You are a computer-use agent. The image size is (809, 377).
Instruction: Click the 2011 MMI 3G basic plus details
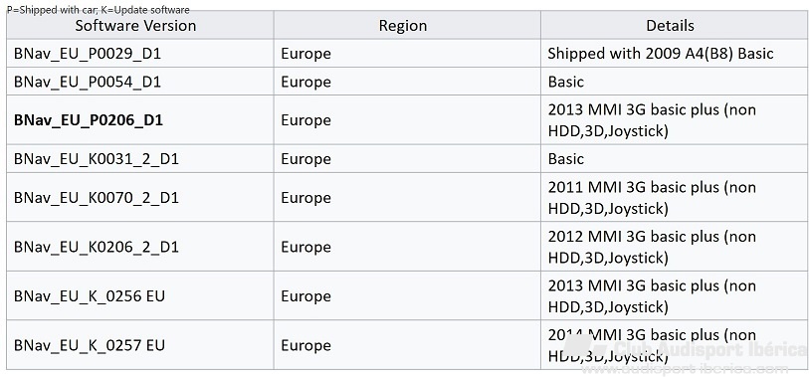pos(652,198)
